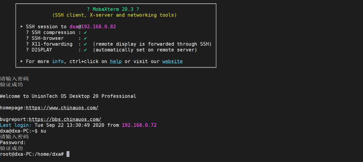This screenshot has height=162, width=363.
Task: Click the arrow before For more info
Action: [21, 62]
